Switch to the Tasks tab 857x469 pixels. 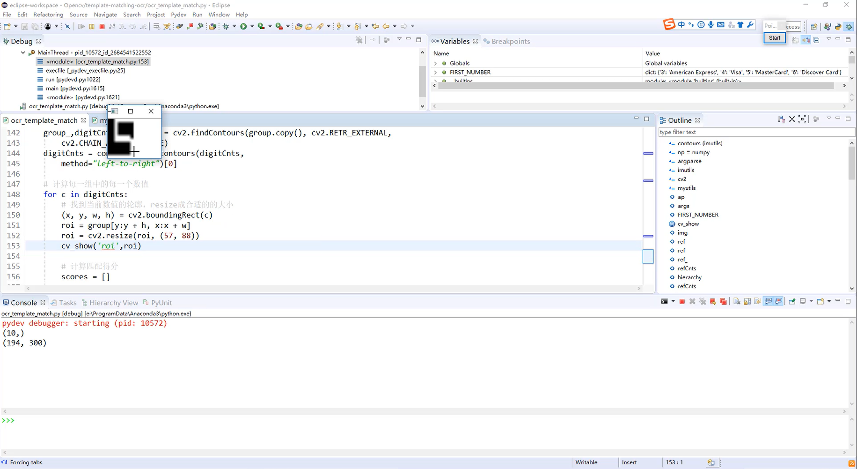64,303
